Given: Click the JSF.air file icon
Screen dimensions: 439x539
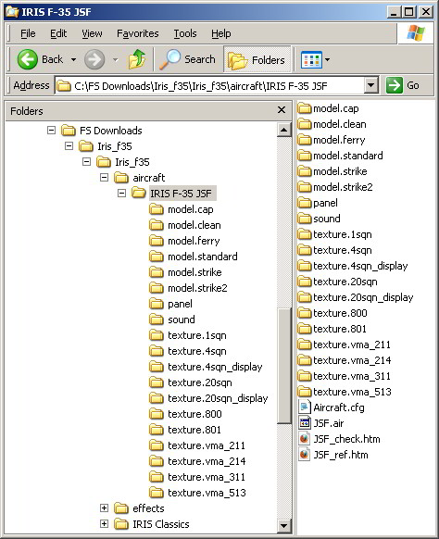Looking at the screenshot, I should pyautogui.click(x=304, y=423).
